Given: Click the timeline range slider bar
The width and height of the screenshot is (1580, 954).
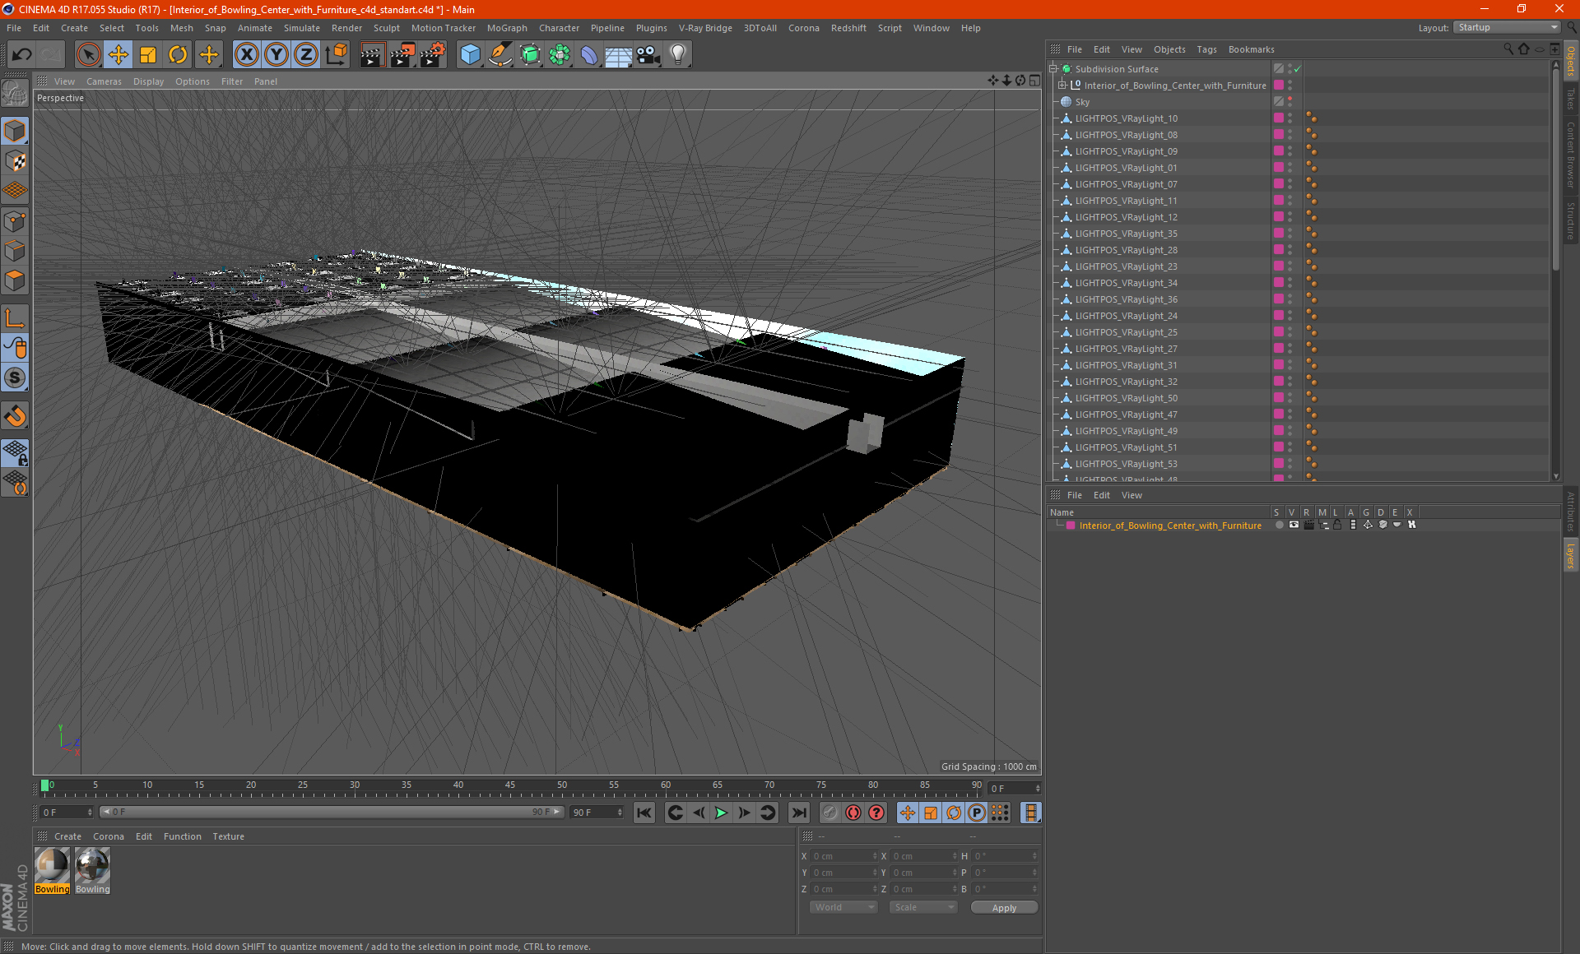Looking at the screenshot, I should coord(331,812).
